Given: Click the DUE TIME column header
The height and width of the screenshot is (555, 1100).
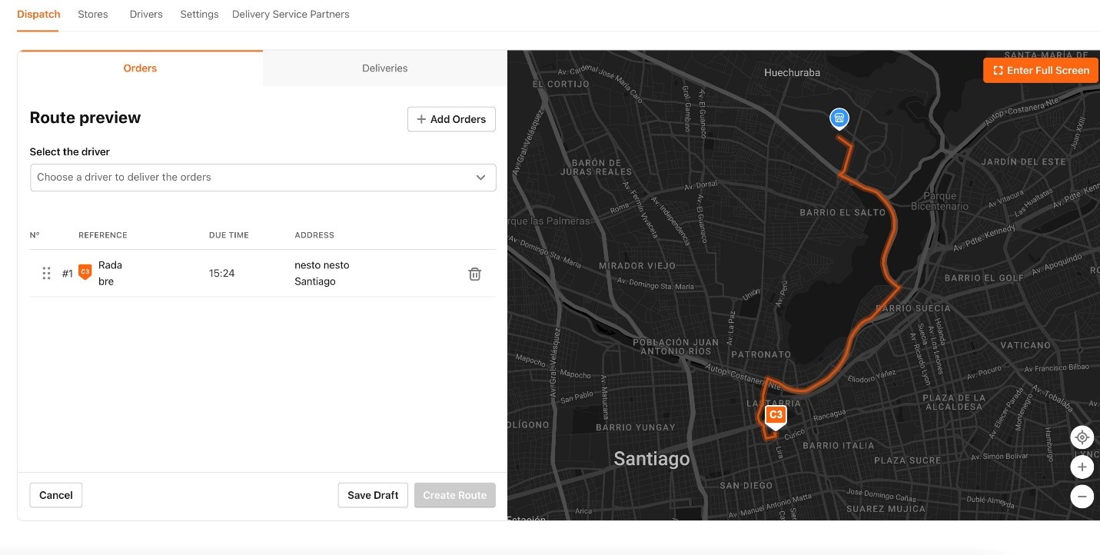Looking at the screenshot, I should (x=229, y=235).
